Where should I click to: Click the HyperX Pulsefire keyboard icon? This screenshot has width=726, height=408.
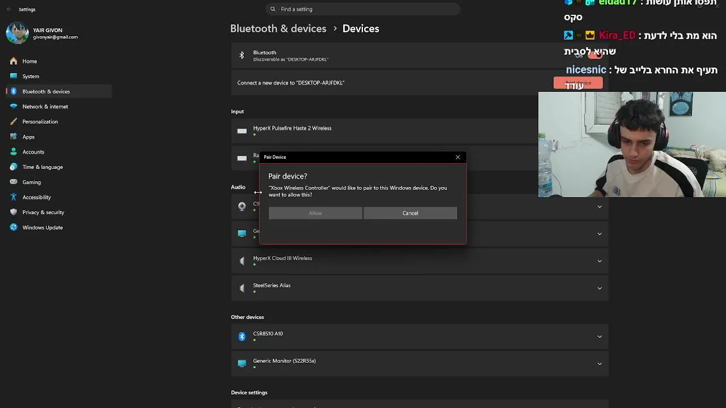(x=242, y=131)
